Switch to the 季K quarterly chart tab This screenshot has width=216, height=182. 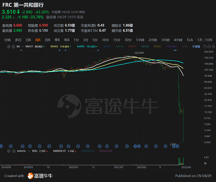point(57,40)
